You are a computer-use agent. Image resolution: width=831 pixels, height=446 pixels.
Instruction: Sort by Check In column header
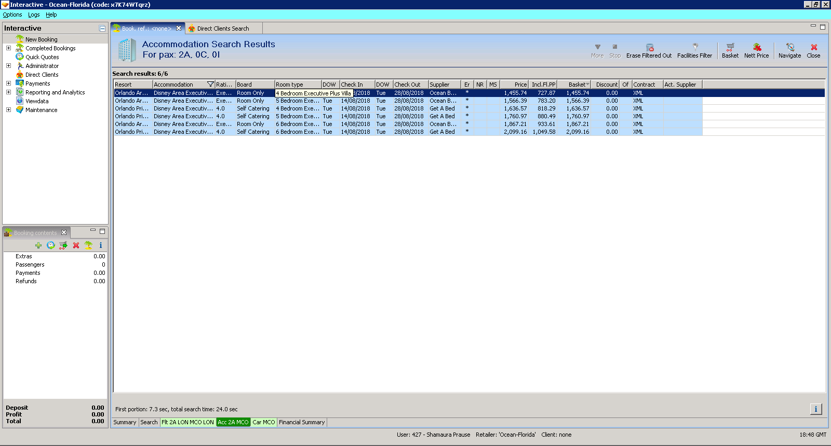point(357,85)
